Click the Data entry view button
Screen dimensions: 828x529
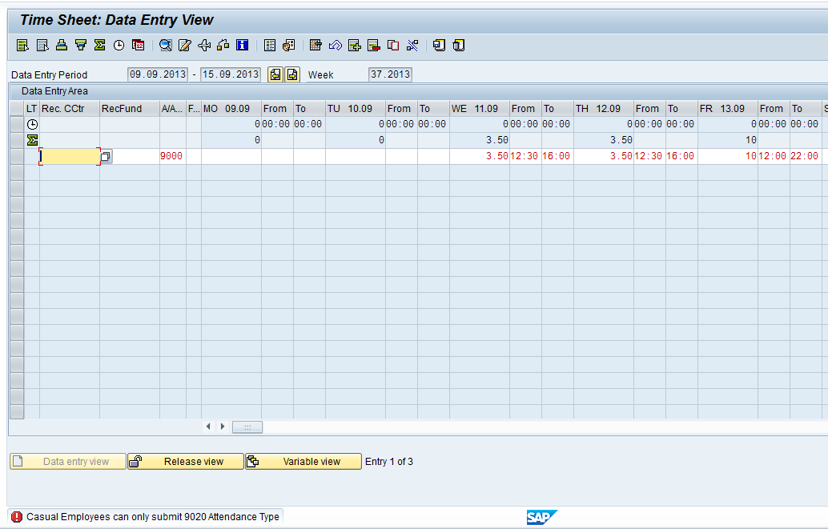coord(68,462)
